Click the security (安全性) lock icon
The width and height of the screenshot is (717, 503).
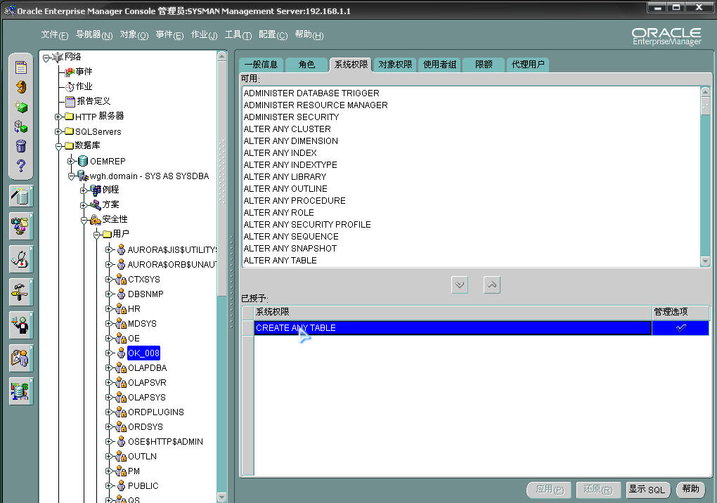coord(95,220)
